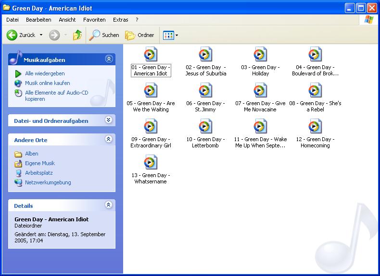Open the Zurück history dropdown arrow
Viewport: 380px width, 276px height.
(x=41, y=35)
